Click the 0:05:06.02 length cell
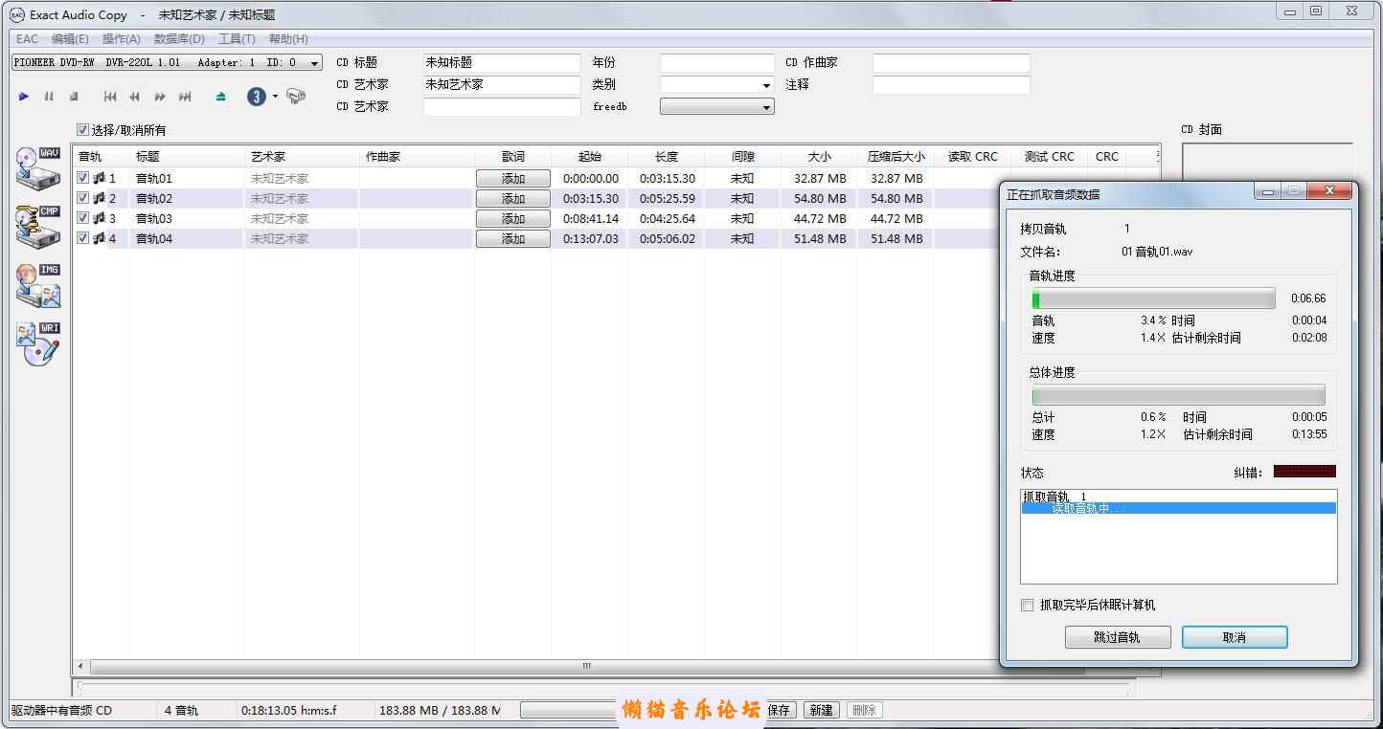The height and width of the screenshot is (729, 1383). click(x=668, y=238)
